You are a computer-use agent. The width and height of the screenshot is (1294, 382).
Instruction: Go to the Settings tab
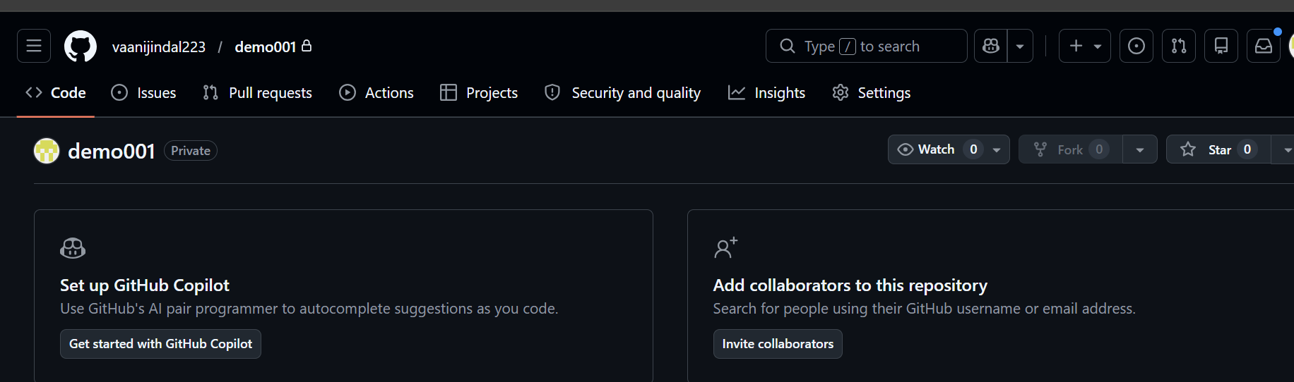click(x=872, y=93)
